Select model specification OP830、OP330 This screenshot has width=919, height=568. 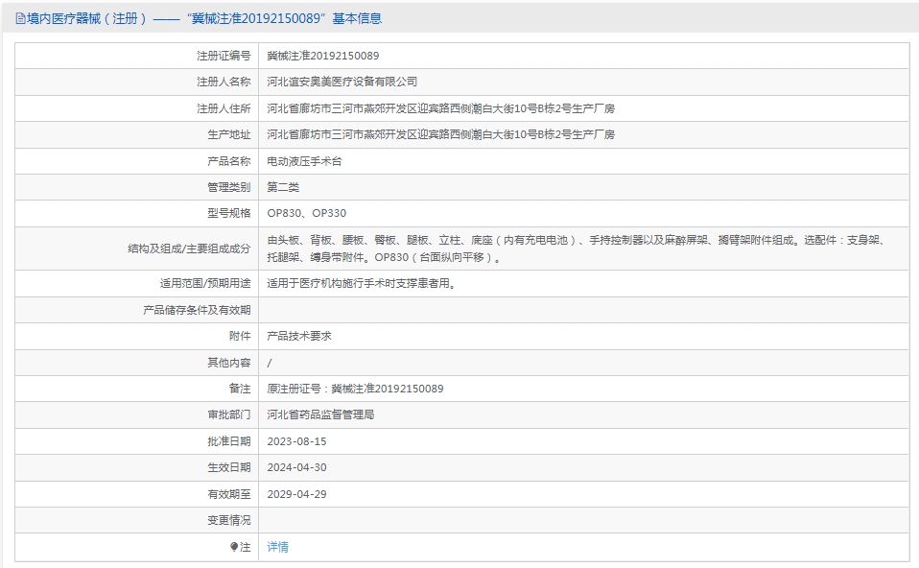point(307,213)
